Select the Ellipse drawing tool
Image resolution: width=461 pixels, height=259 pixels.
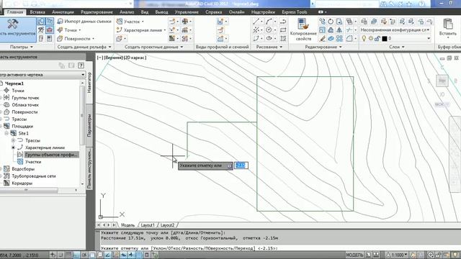click(x=269, y=38)
